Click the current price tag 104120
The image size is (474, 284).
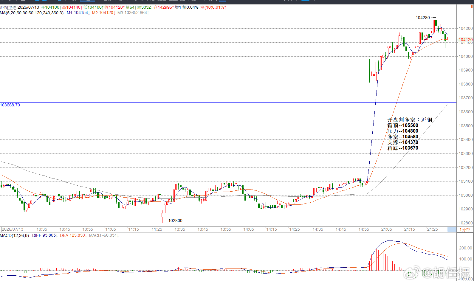[465, 40]
